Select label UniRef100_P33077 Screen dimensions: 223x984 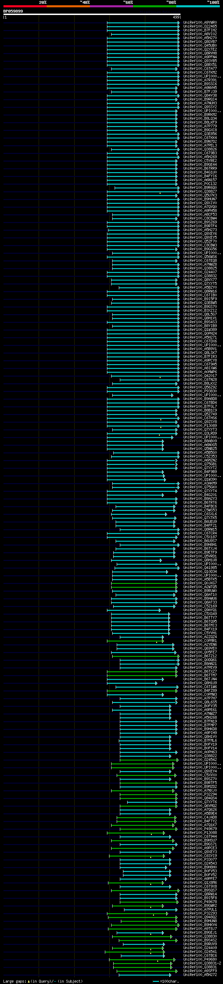tap(200, 859)
